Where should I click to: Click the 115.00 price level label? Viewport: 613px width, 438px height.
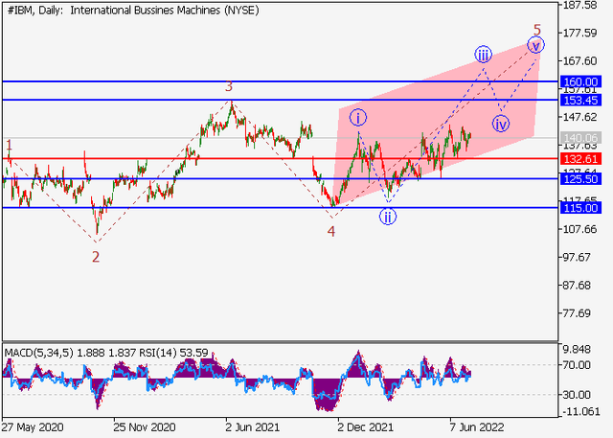pyautogui.click(x=580, y=208)
